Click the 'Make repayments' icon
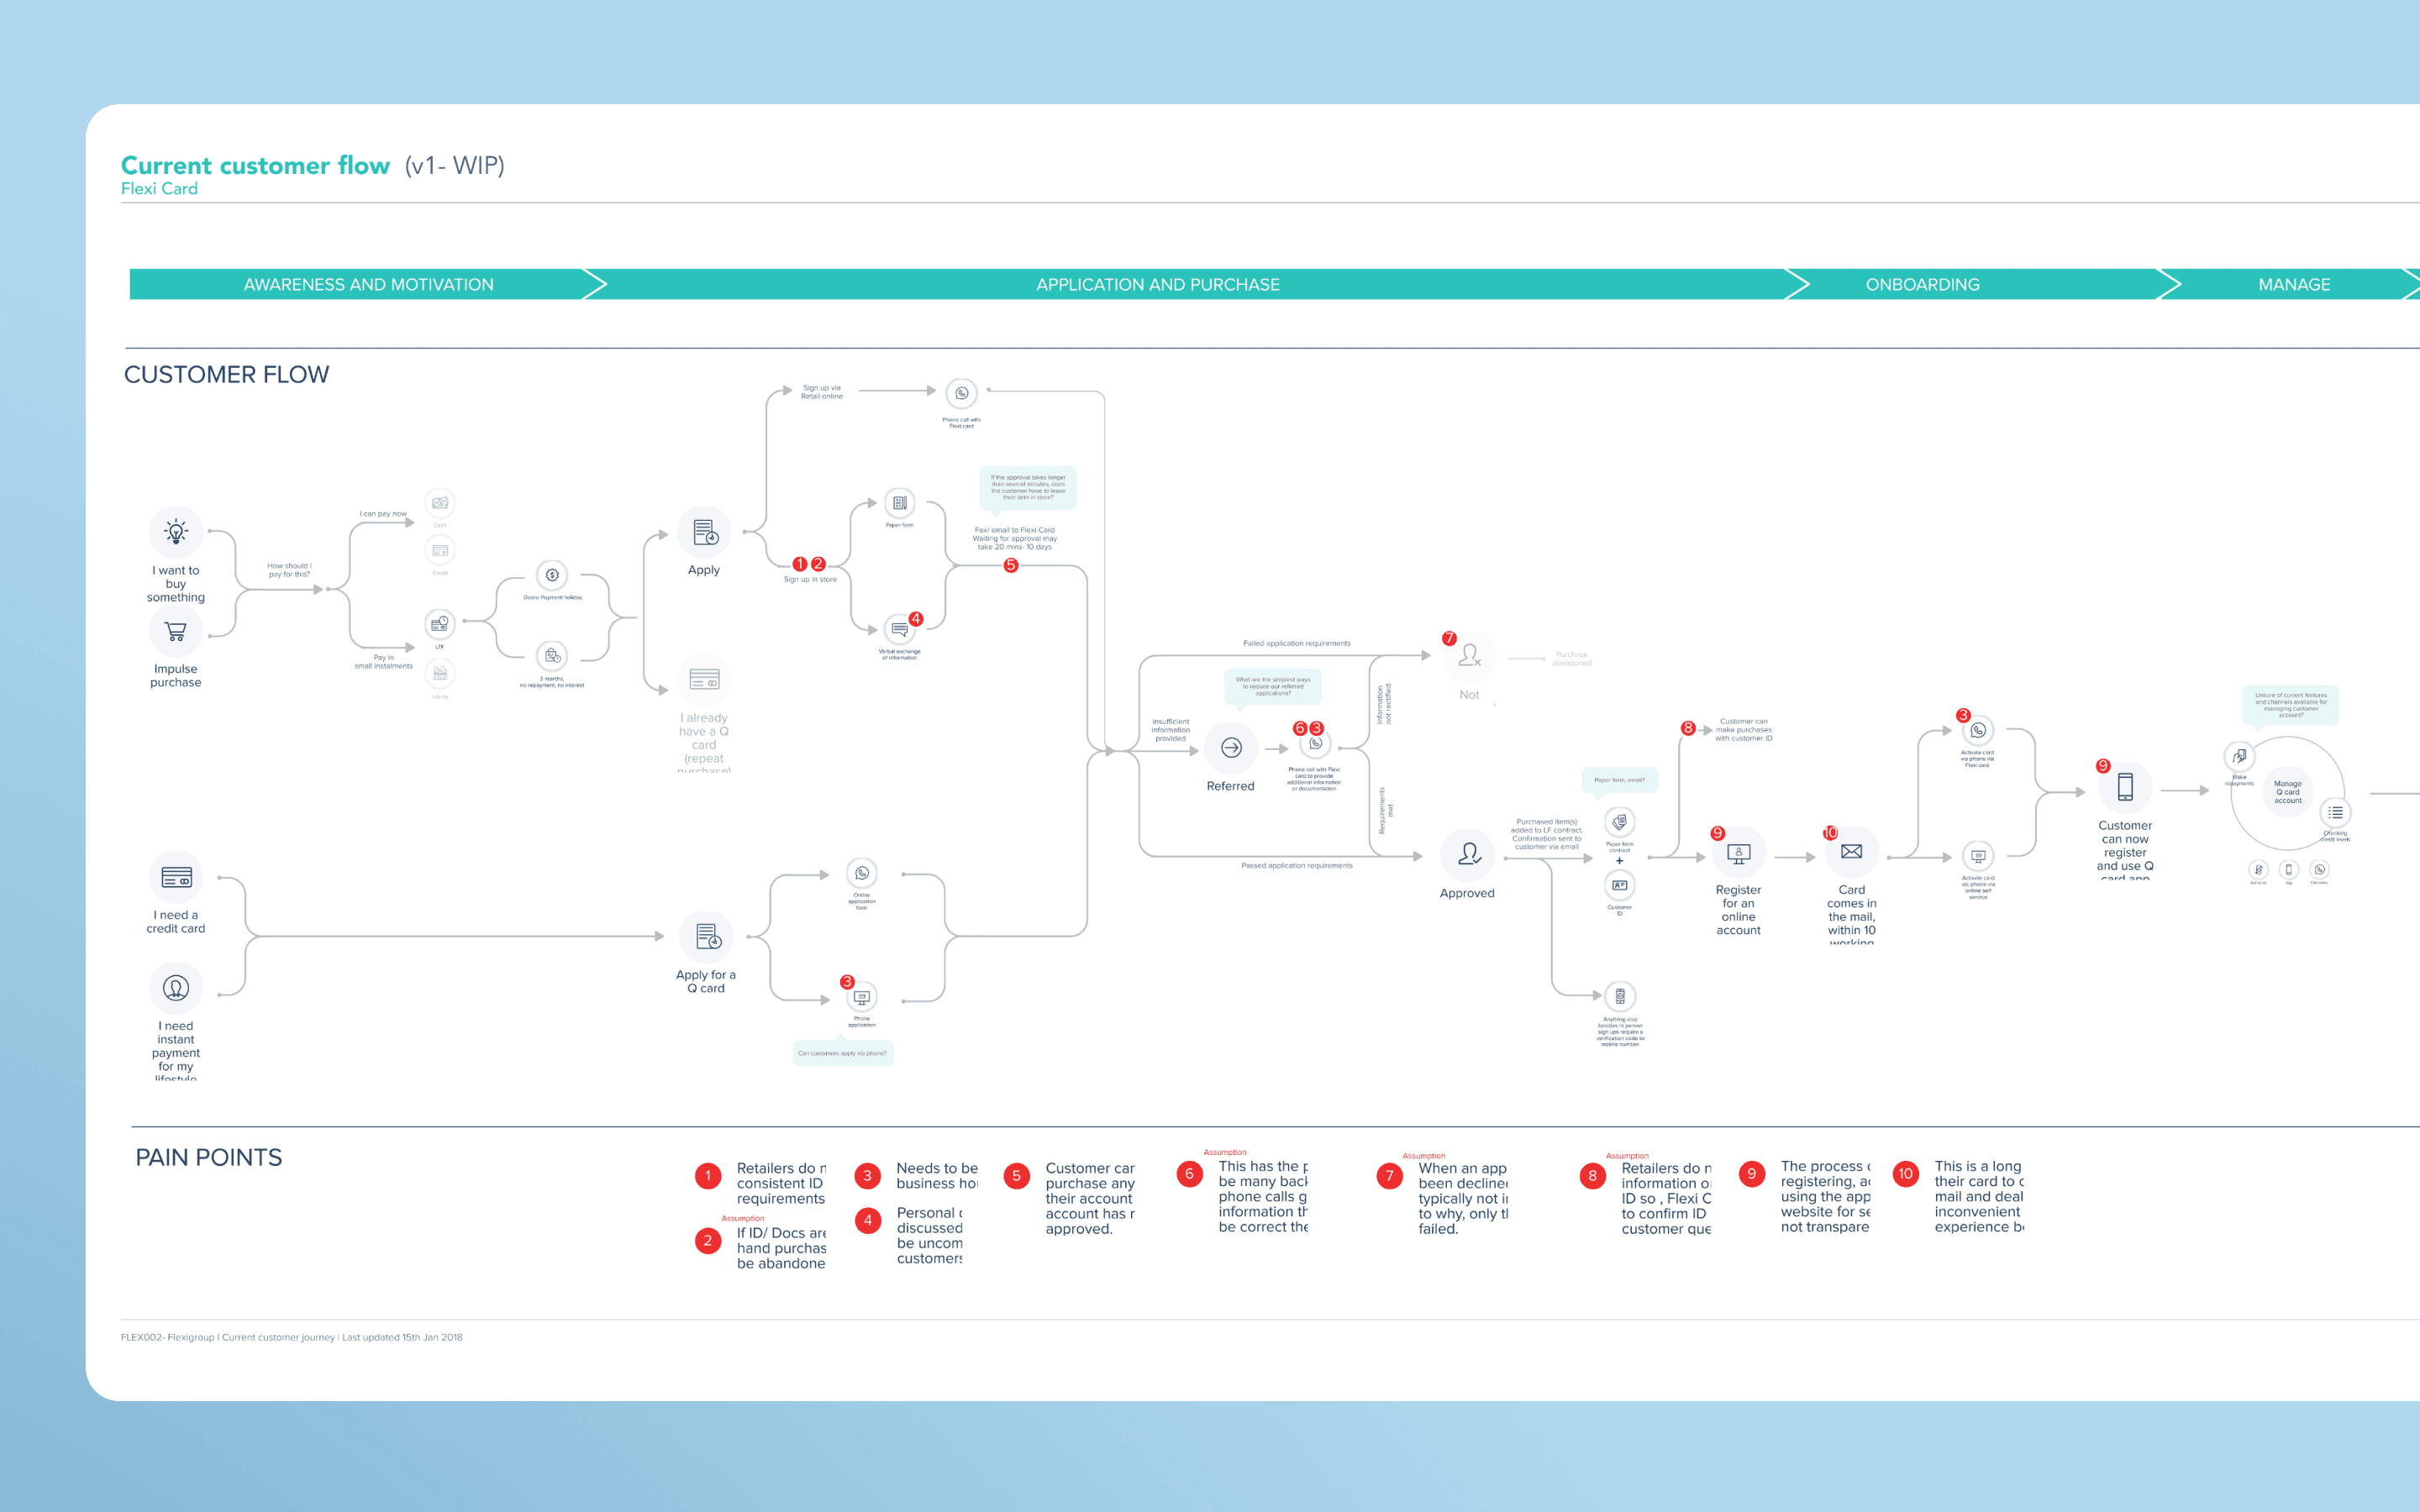Image resolution: width=2420 pixels, height=1512 pixels. tap(2239, 756)
